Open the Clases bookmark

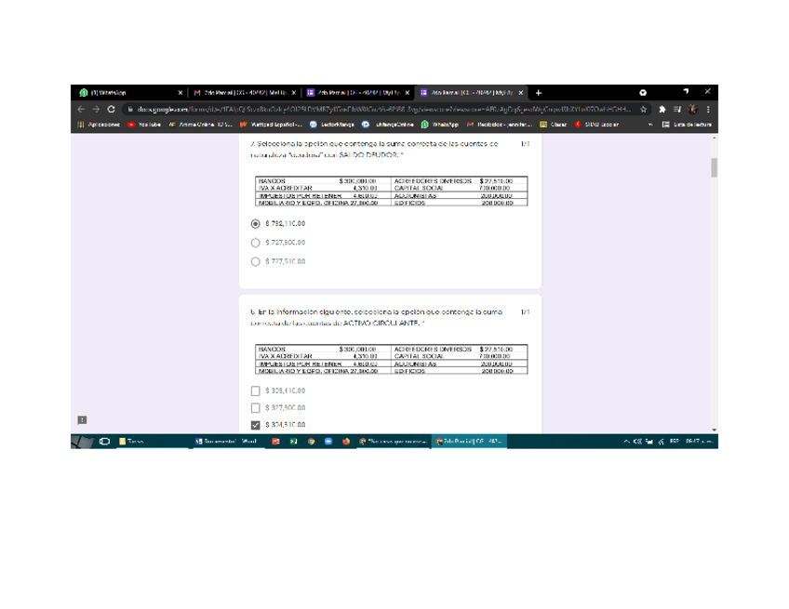(554, 125)
